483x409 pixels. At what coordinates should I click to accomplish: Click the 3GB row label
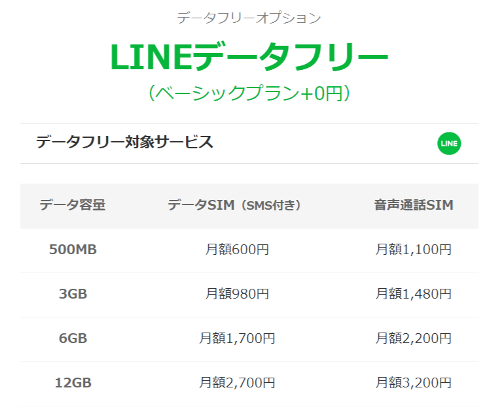(x=73, y=294)
